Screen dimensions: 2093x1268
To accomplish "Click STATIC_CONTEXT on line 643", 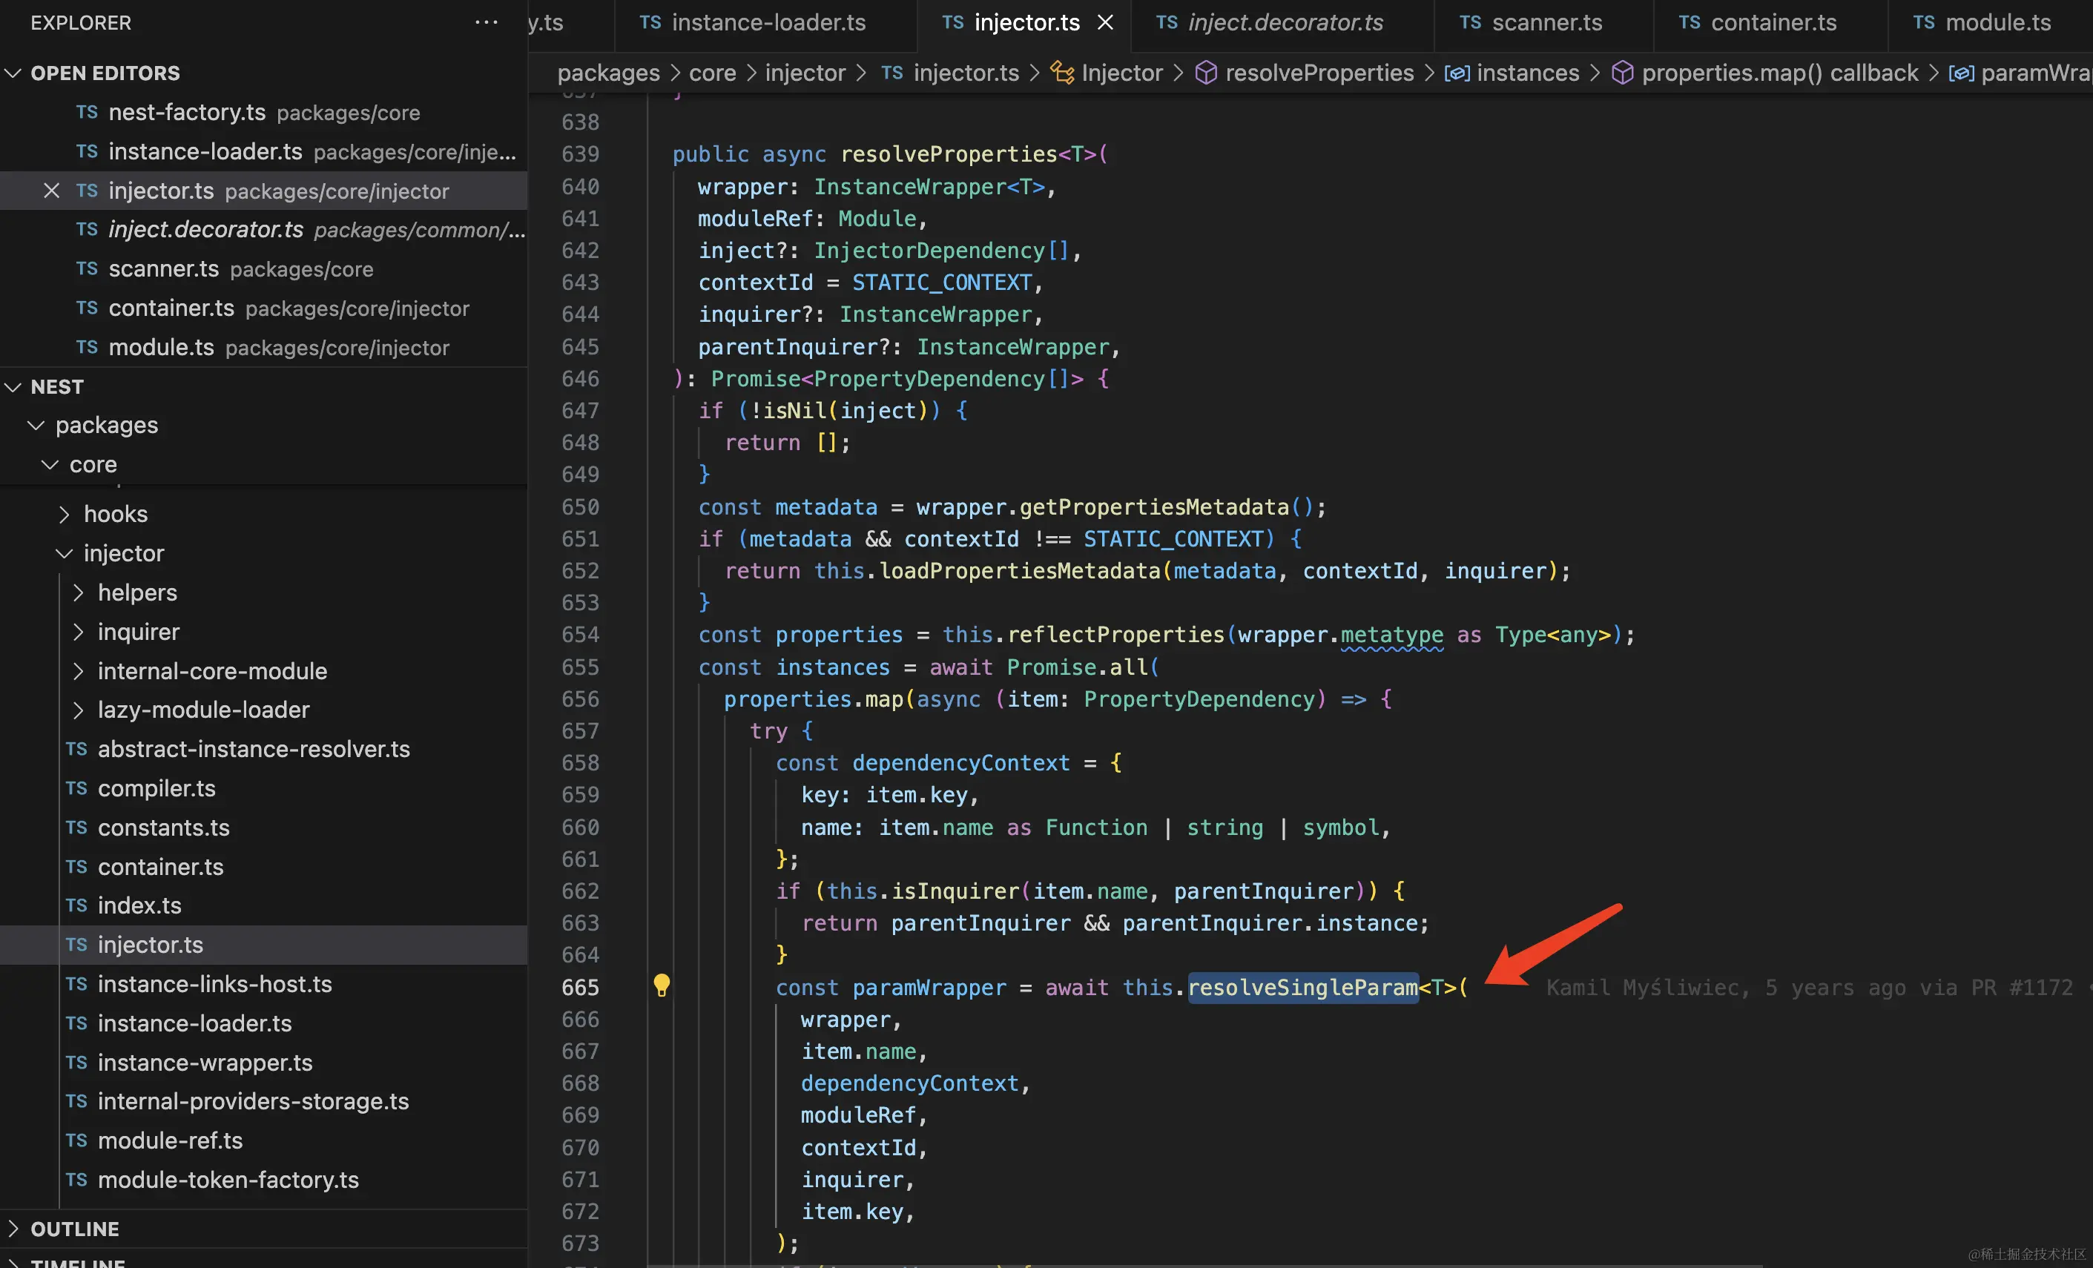I will click(942, 282).
